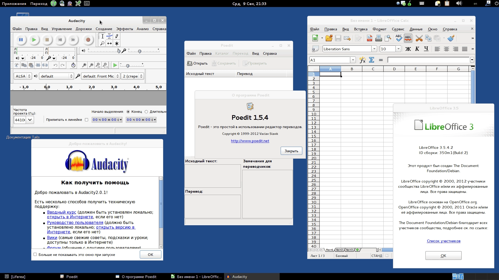Toggle Bold (Ж) formatting in Calc
This screenshot has width=499, height=280.
[x=408, y=49]
